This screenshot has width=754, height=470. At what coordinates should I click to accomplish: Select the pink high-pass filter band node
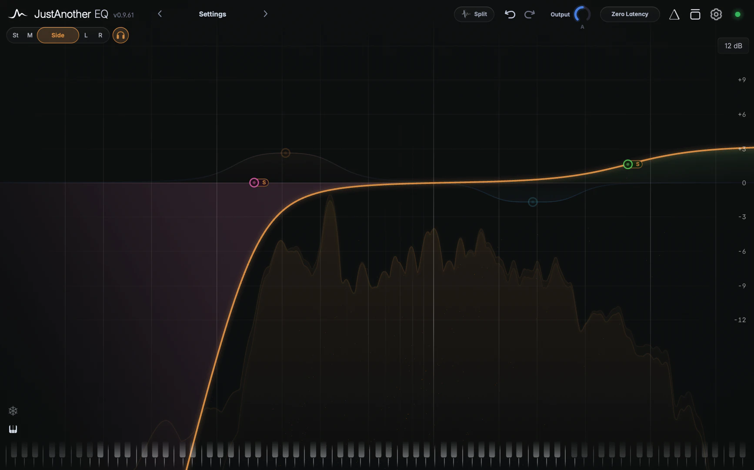(254, 183)
